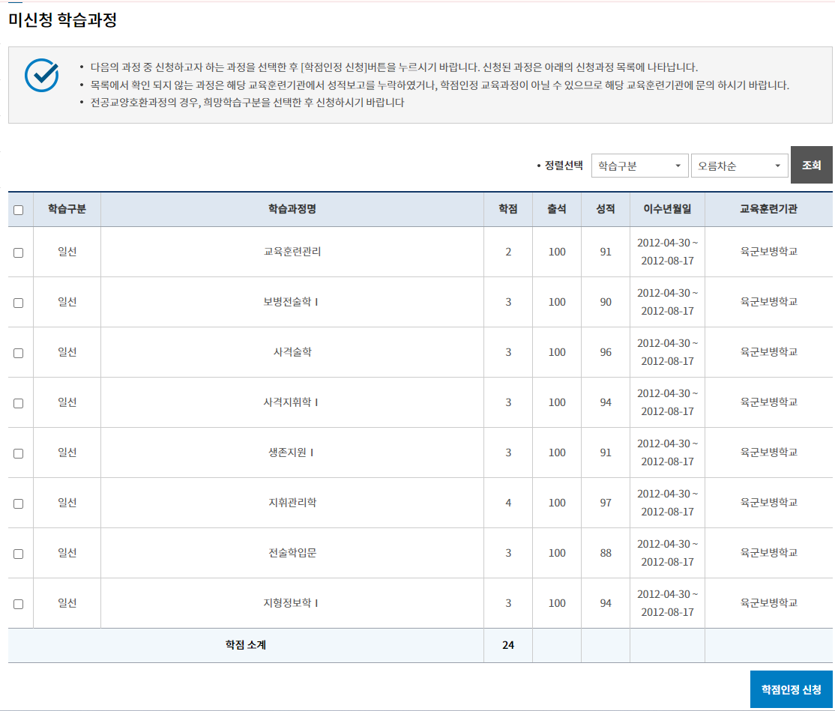The width and height of the screenshot is (835, 711).
Task: Check the 사격술학 row checkbox
Action: pyautogui.click(x=19, y=353)
